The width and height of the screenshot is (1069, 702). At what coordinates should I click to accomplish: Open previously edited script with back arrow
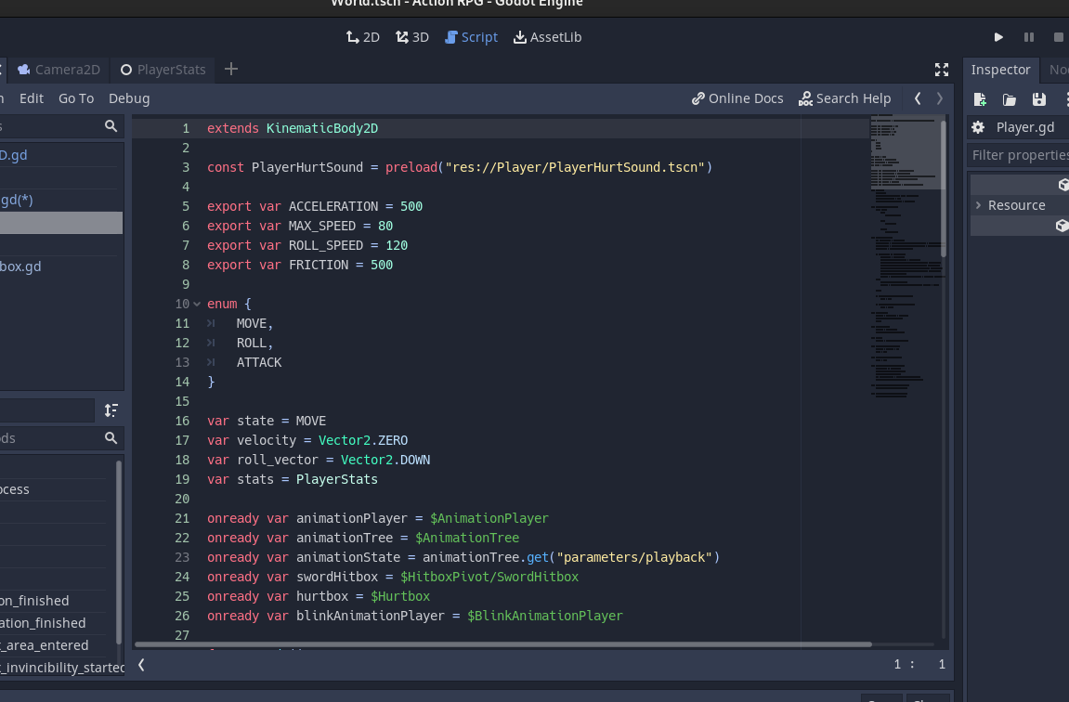point(917,97)
